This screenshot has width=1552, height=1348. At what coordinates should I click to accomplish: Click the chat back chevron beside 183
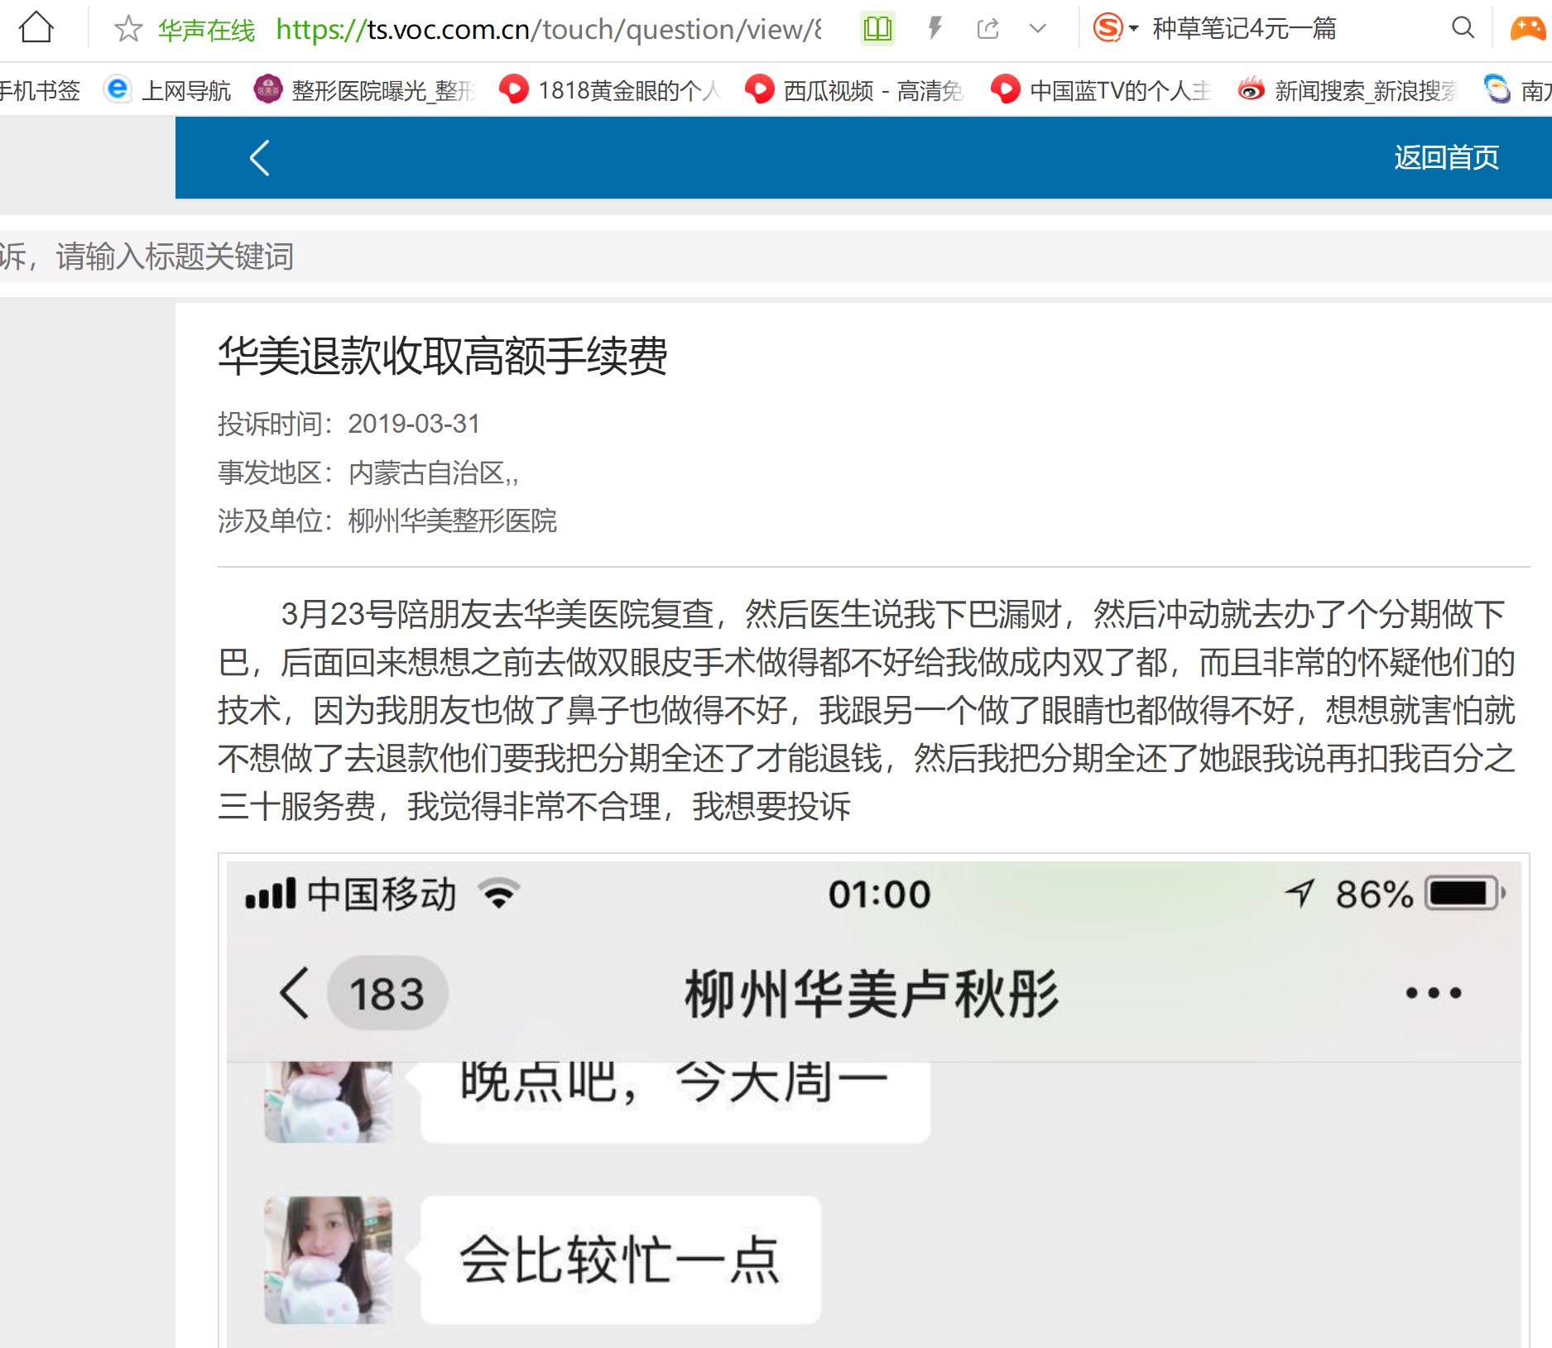[294, 992]
